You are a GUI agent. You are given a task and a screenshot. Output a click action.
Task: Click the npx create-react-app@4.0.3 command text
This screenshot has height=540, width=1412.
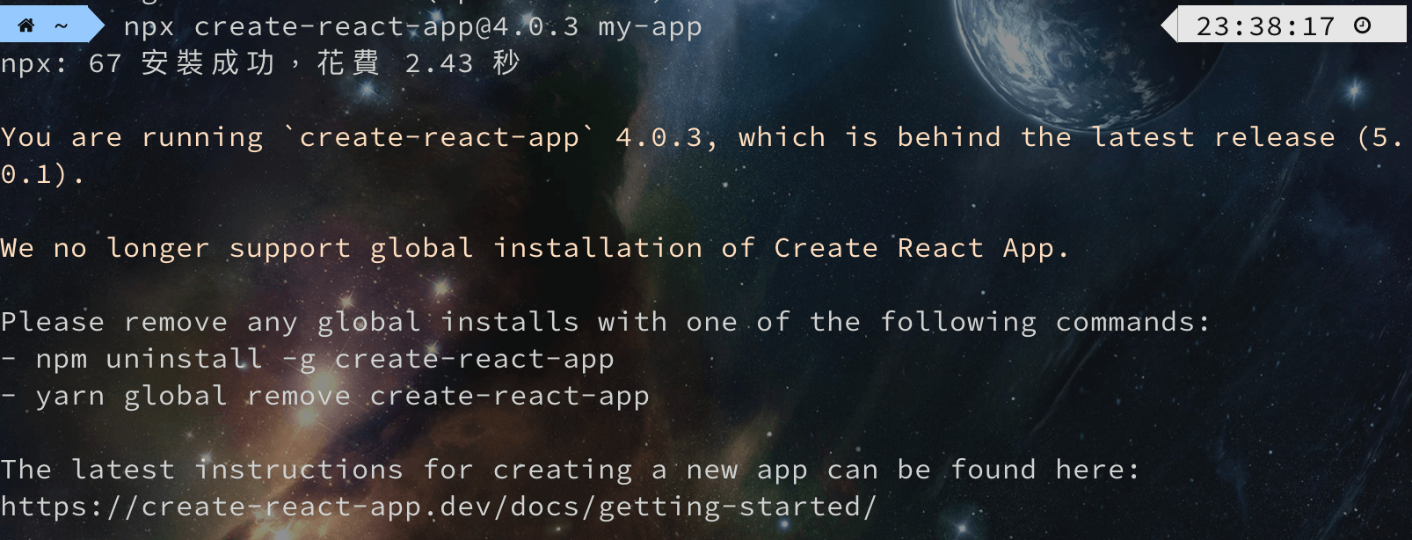(352, 27)
